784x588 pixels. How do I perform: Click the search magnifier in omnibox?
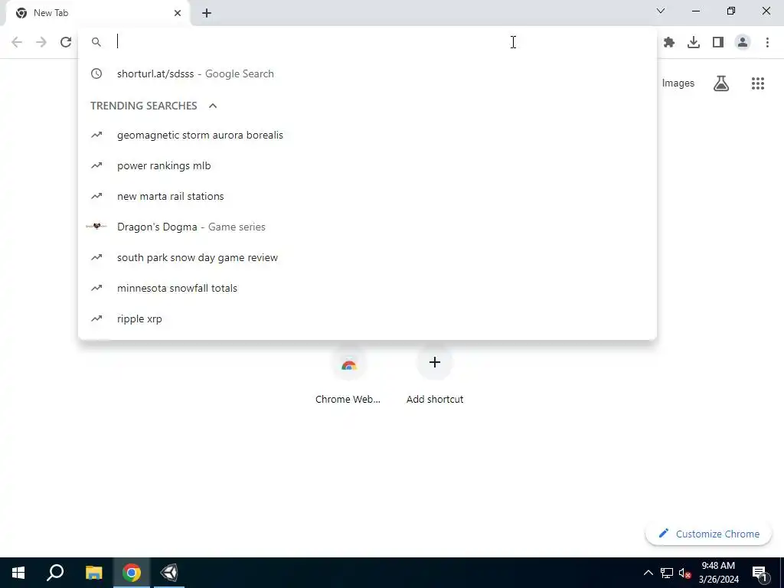(96, 43)
